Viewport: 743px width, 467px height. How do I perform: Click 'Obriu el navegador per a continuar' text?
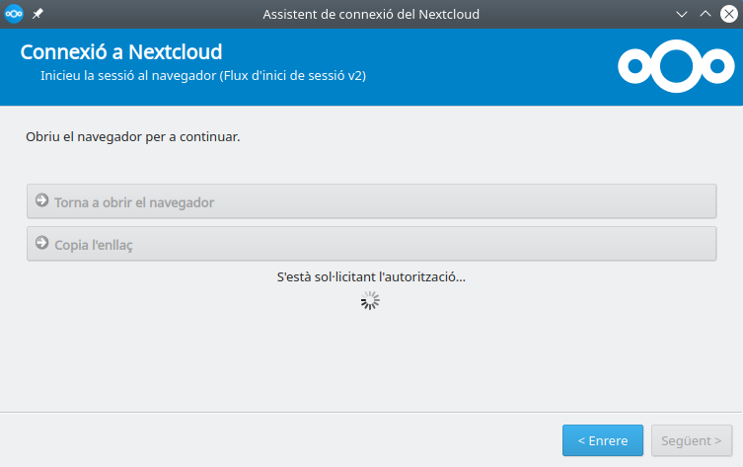point(133,136)
